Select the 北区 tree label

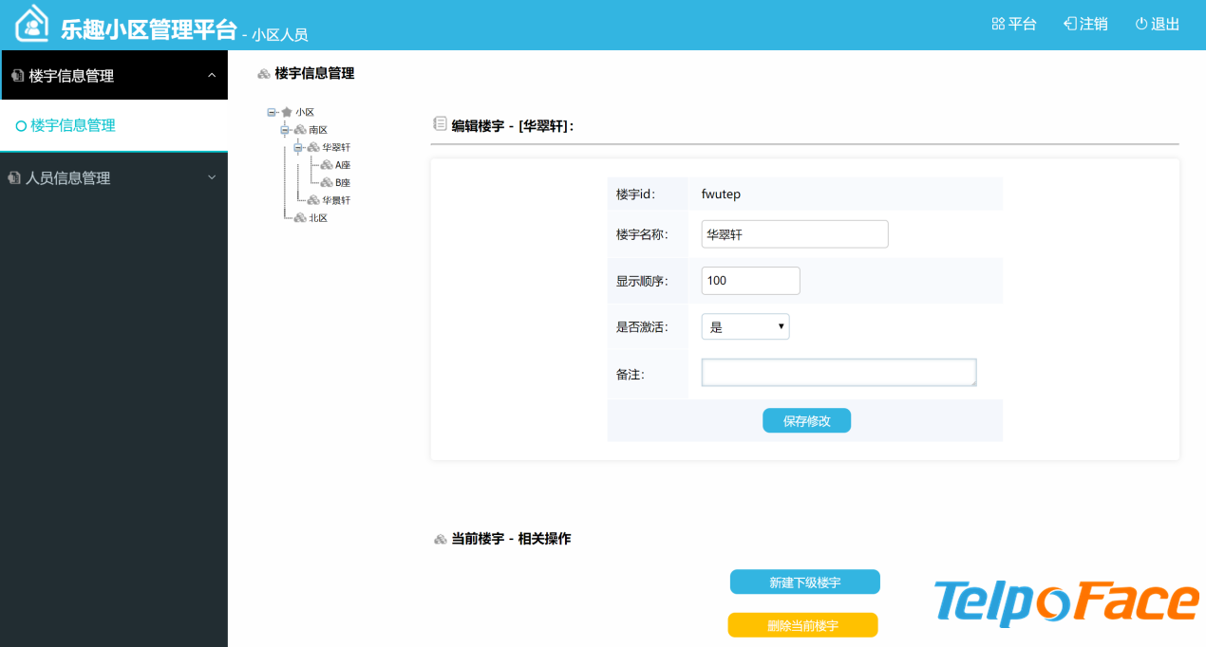318,218
